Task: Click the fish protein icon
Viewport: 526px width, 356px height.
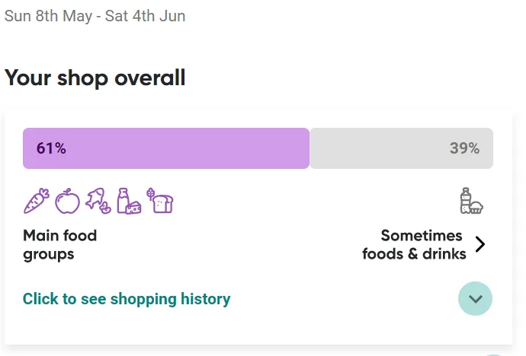Action: [98, 201]
